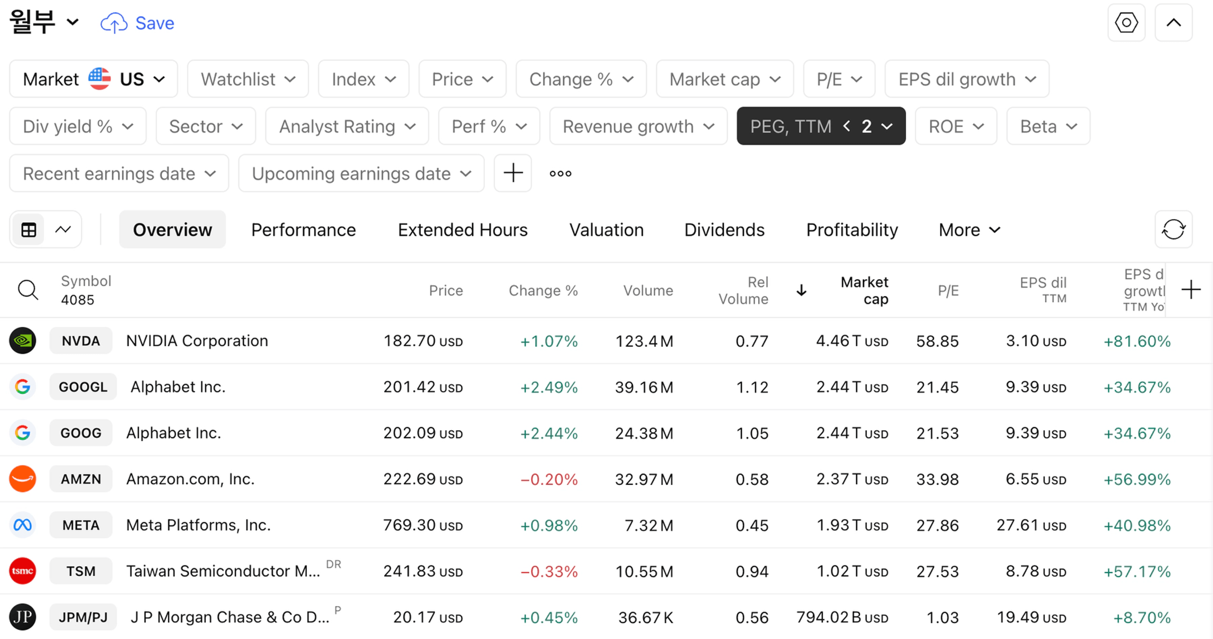Click the JPM/PJ ticker badge
Image resolution: width=1213 pixels, height=639 pixels.
tap(83, 616)
